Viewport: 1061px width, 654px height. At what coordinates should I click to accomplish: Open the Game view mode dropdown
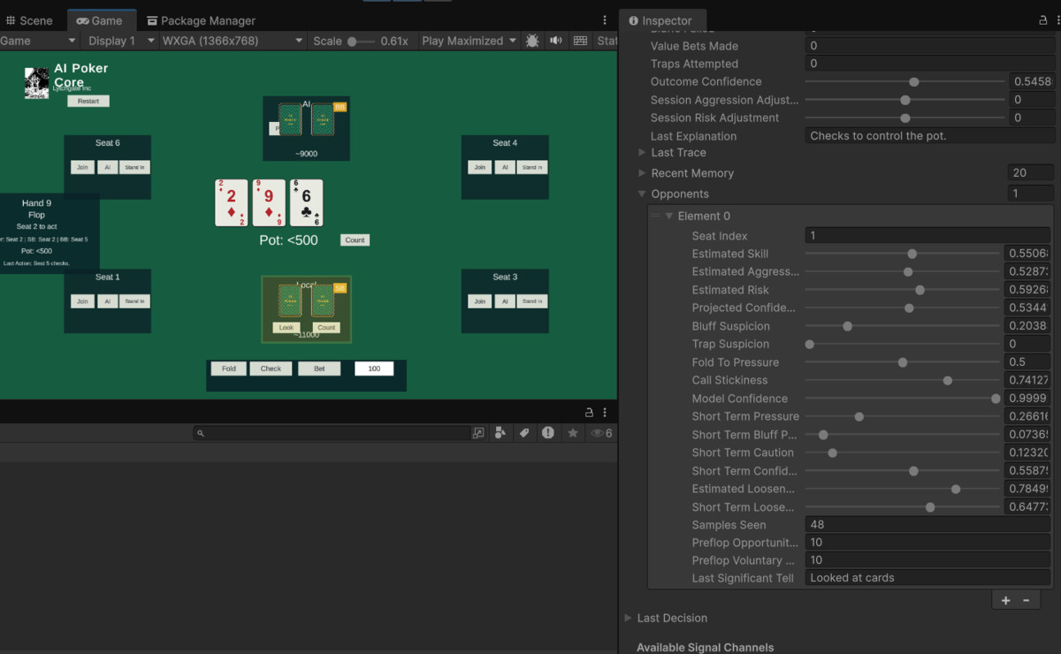click(39, 41)
